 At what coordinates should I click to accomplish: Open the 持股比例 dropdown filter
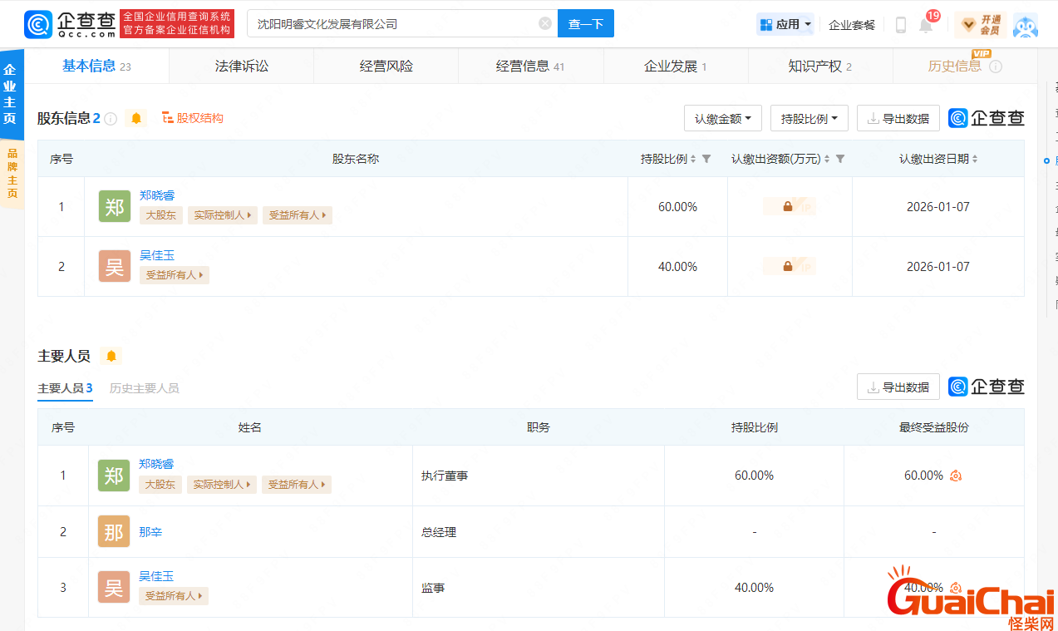[x=809, y=119]
